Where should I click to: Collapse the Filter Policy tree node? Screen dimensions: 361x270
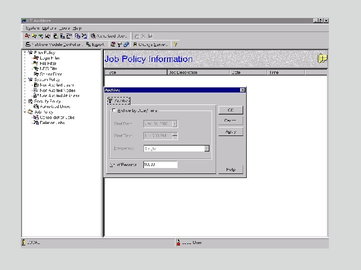point(25,52)
